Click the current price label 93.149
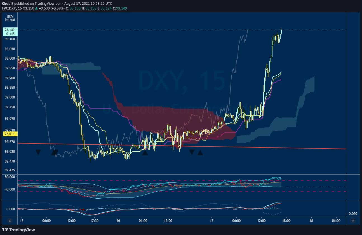This screenshot has width=362, height=235. (x=10, y=30)
